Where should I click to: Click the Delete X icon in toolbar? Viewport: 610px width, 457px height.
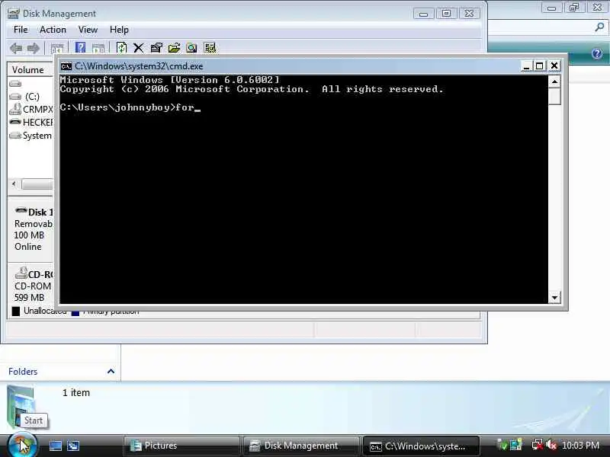139,48
